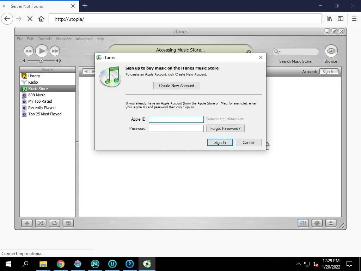
Task: Select Radio in the Source list
Action: pos(48,82)
